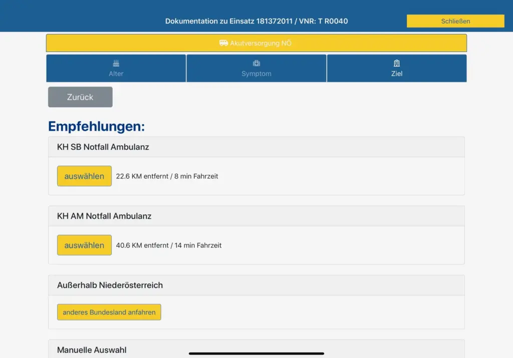Open the Manuelle Auswahl section header
This screenshot has width=513, height=358.
click(92, 350)
